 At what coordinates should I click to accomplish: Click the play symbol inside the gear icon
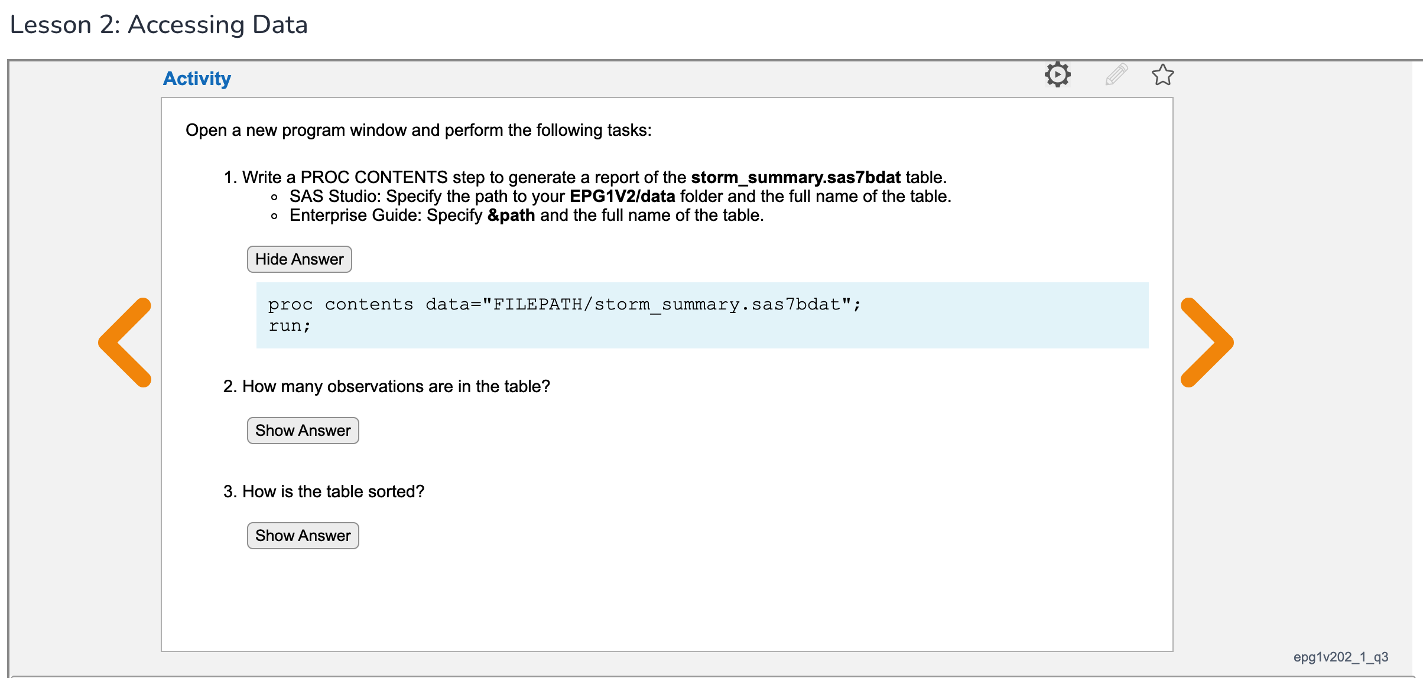point(1060,75)
